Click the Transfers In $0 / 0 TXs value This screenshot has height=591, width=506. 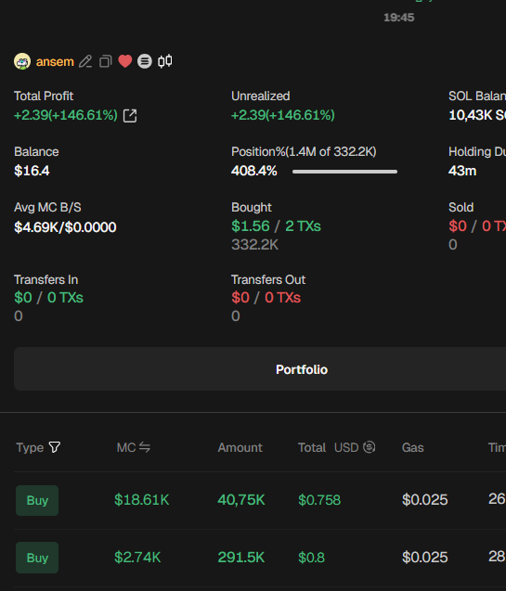[48, 298]
